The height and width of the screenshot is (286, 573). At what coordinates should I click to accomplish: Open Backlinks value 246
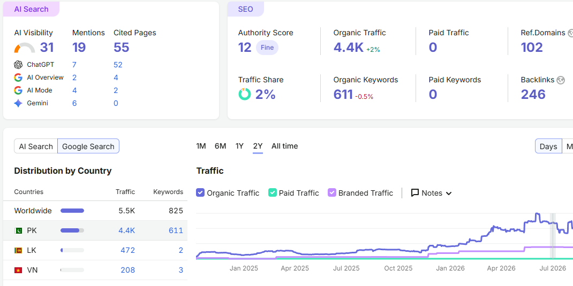(533, 95)
